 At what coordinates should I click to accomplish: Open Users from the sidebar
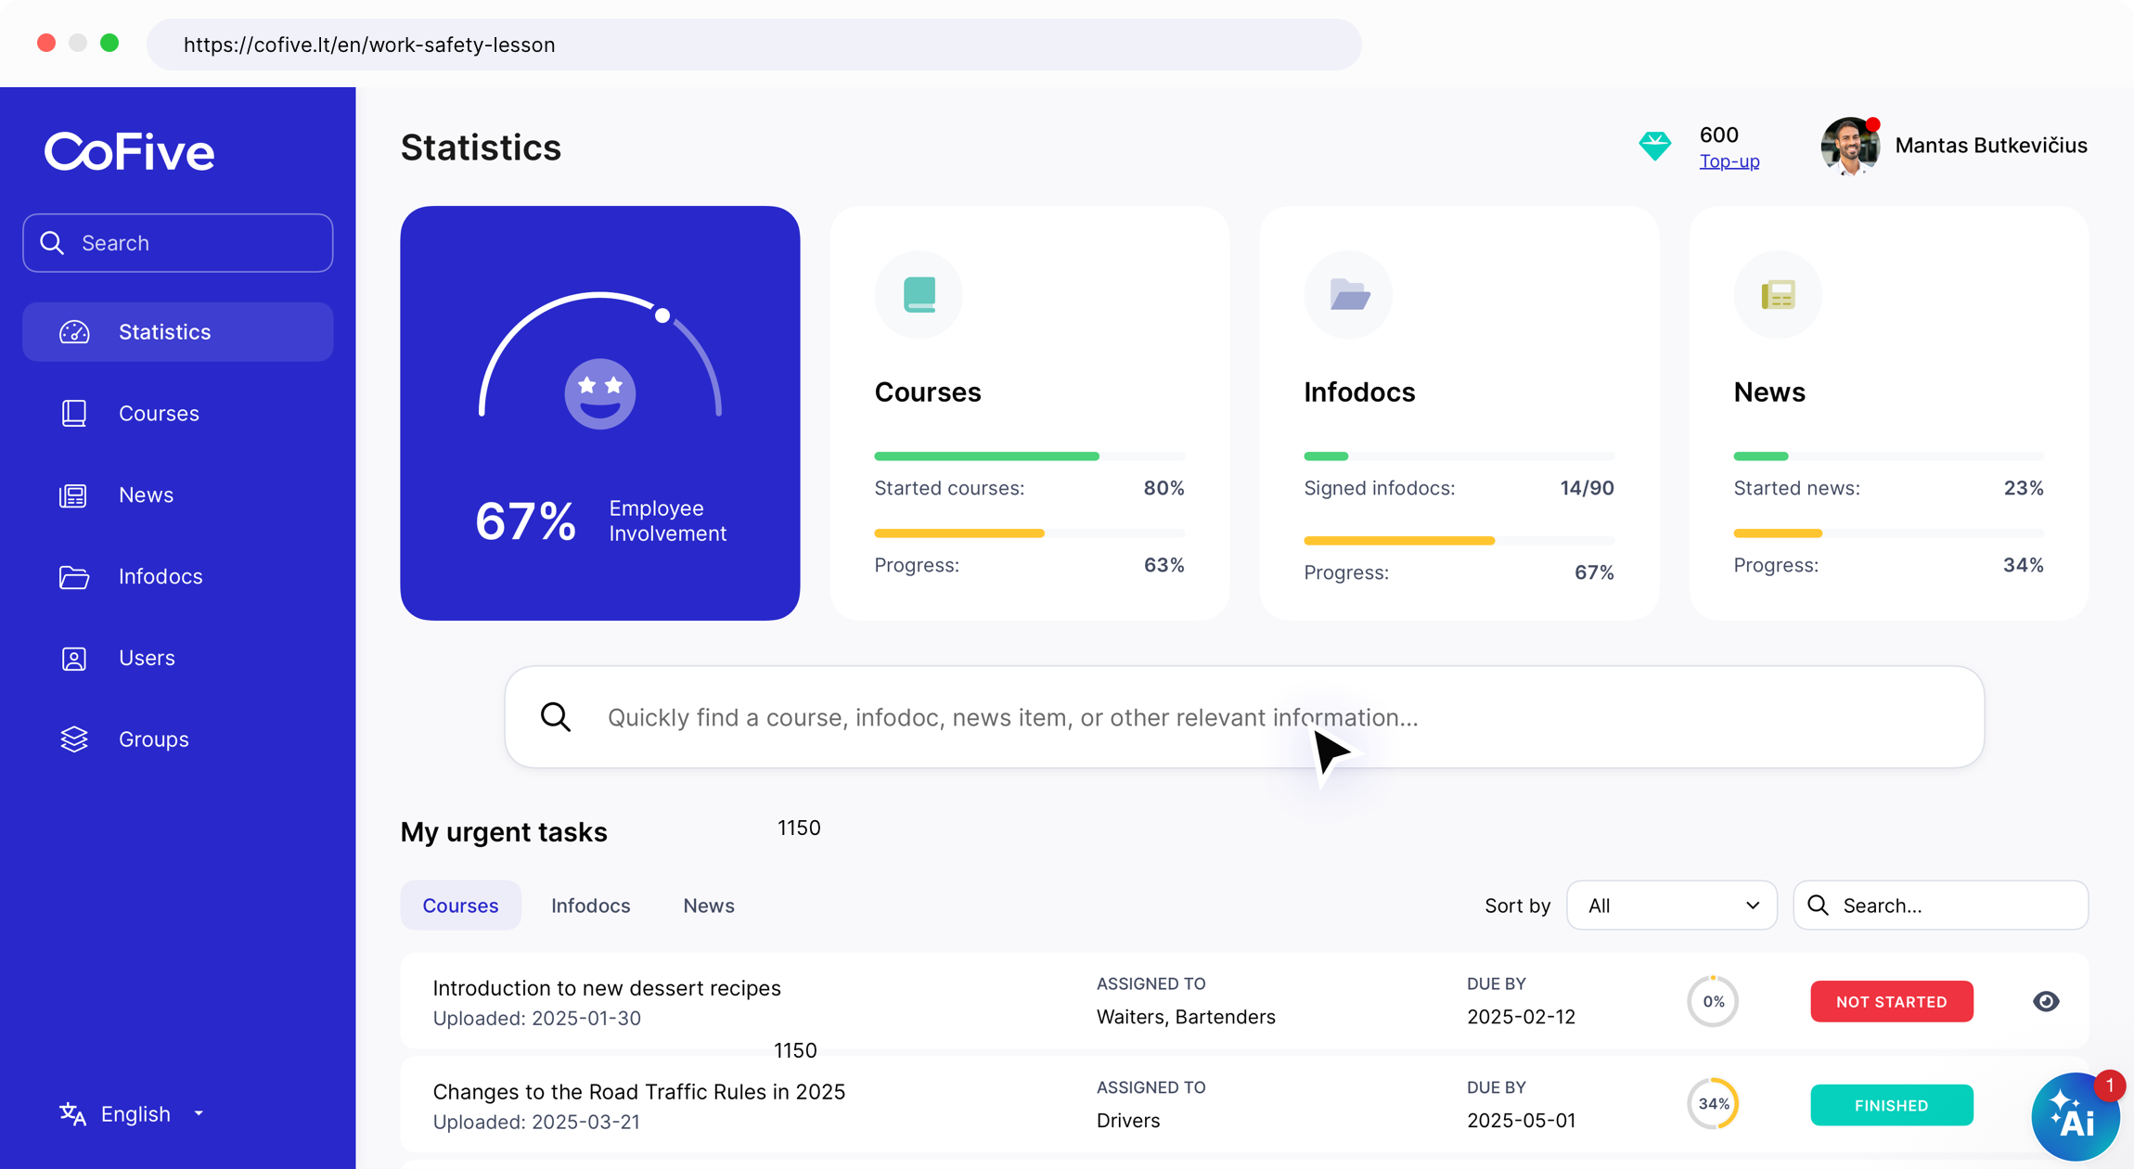pos(147,658)
